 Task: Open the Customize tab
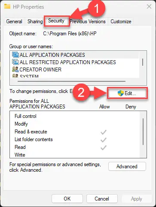tap(121, 22)
